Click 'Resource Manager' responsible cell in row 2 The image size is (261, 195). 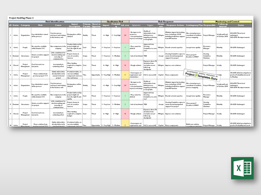point(209,47)
